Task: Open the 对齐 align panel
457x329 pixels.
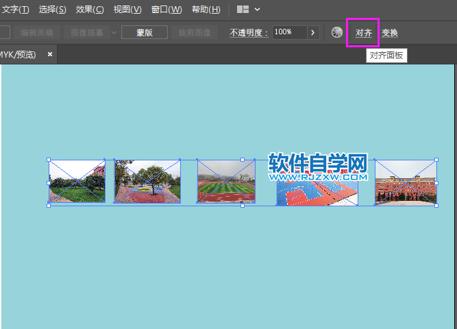Action: (x=363, y=33)
